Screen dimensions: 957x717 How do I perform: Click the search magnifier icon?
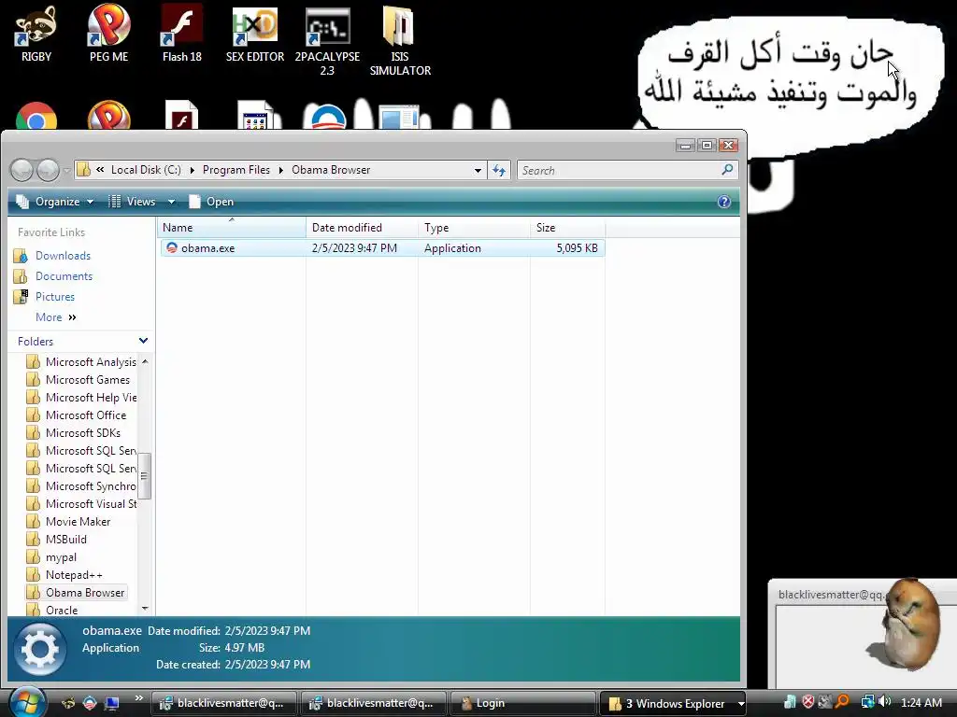tap(727, 170)
